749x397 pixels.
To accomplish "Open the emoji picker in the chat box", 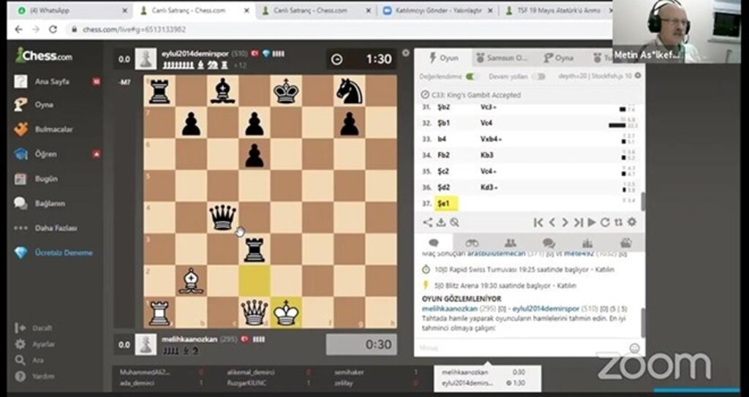I will (634, 348).
